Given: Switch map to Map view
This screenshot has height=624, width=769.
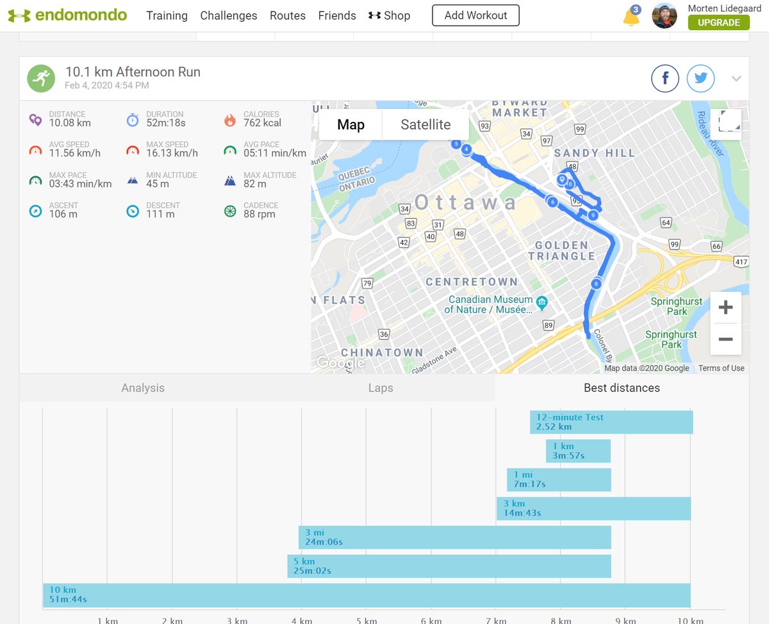Looking at the screenshot, I should [x=351, y=124].
